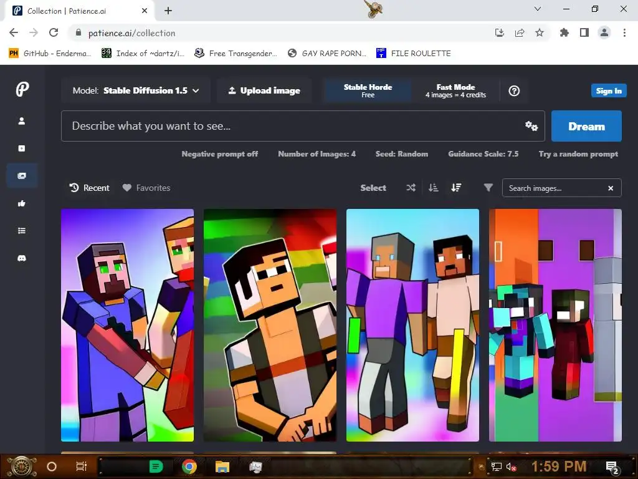Open the Chrome profile avatar icon
The width and height of the screenshot is (638, 479).
(x=604, y=33)
